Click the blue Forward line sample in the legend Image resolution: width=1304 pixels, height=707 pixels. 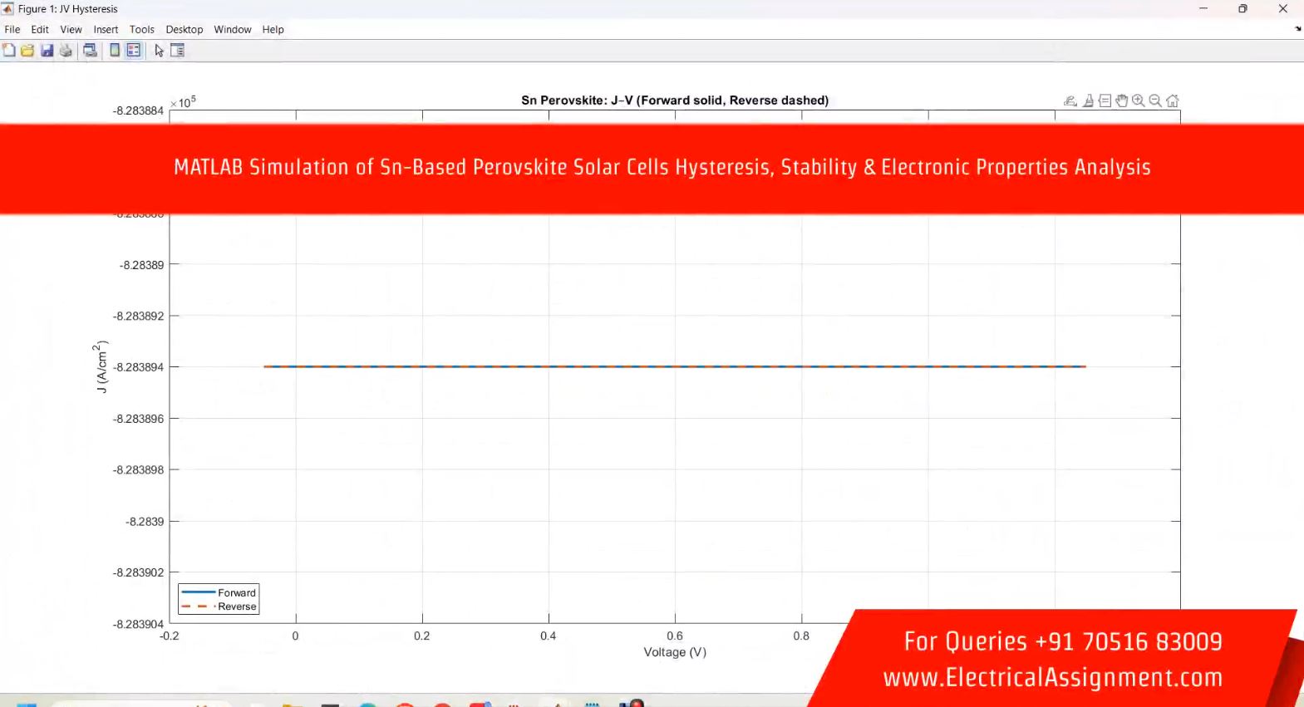199,592
